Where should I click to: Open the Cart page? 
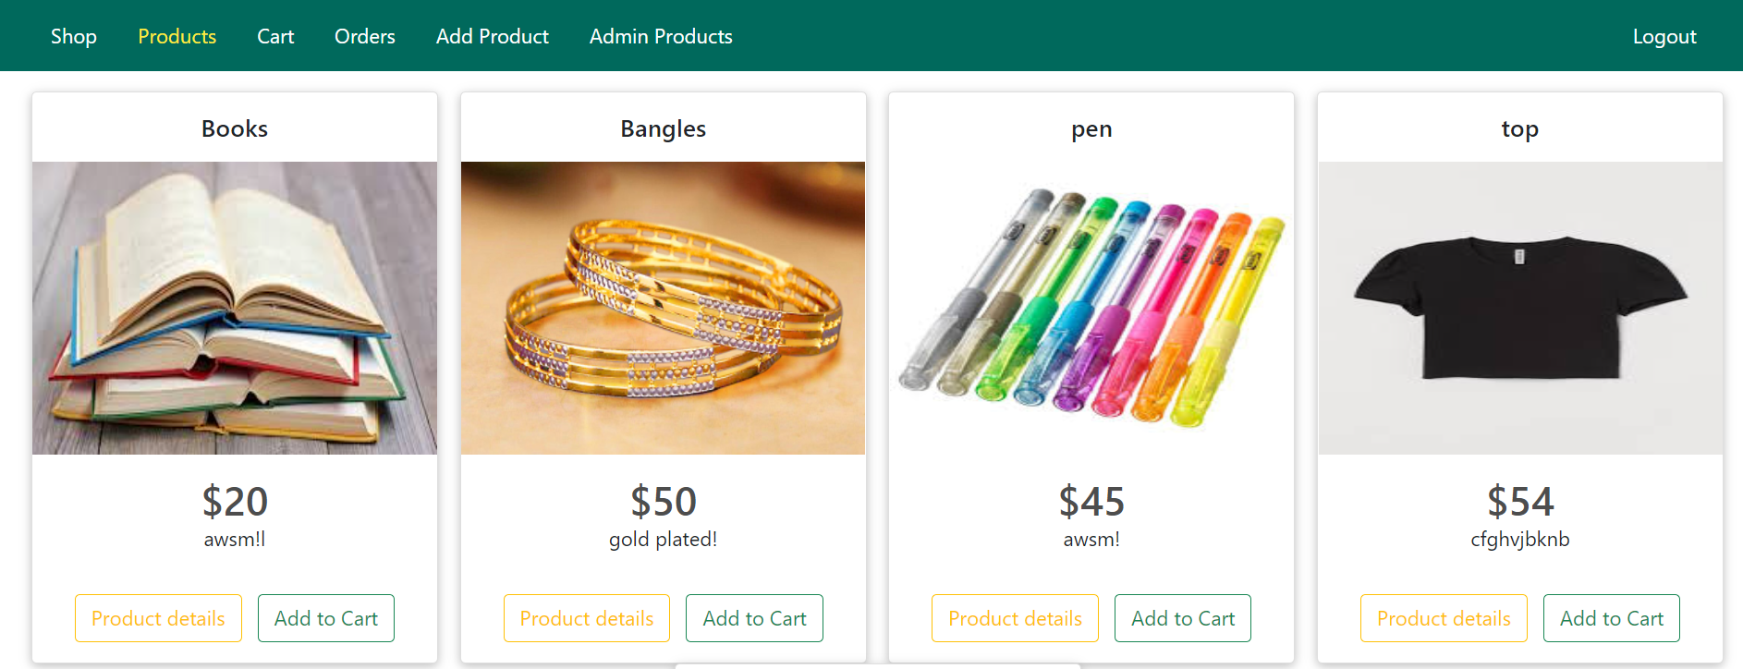point(275,36)
